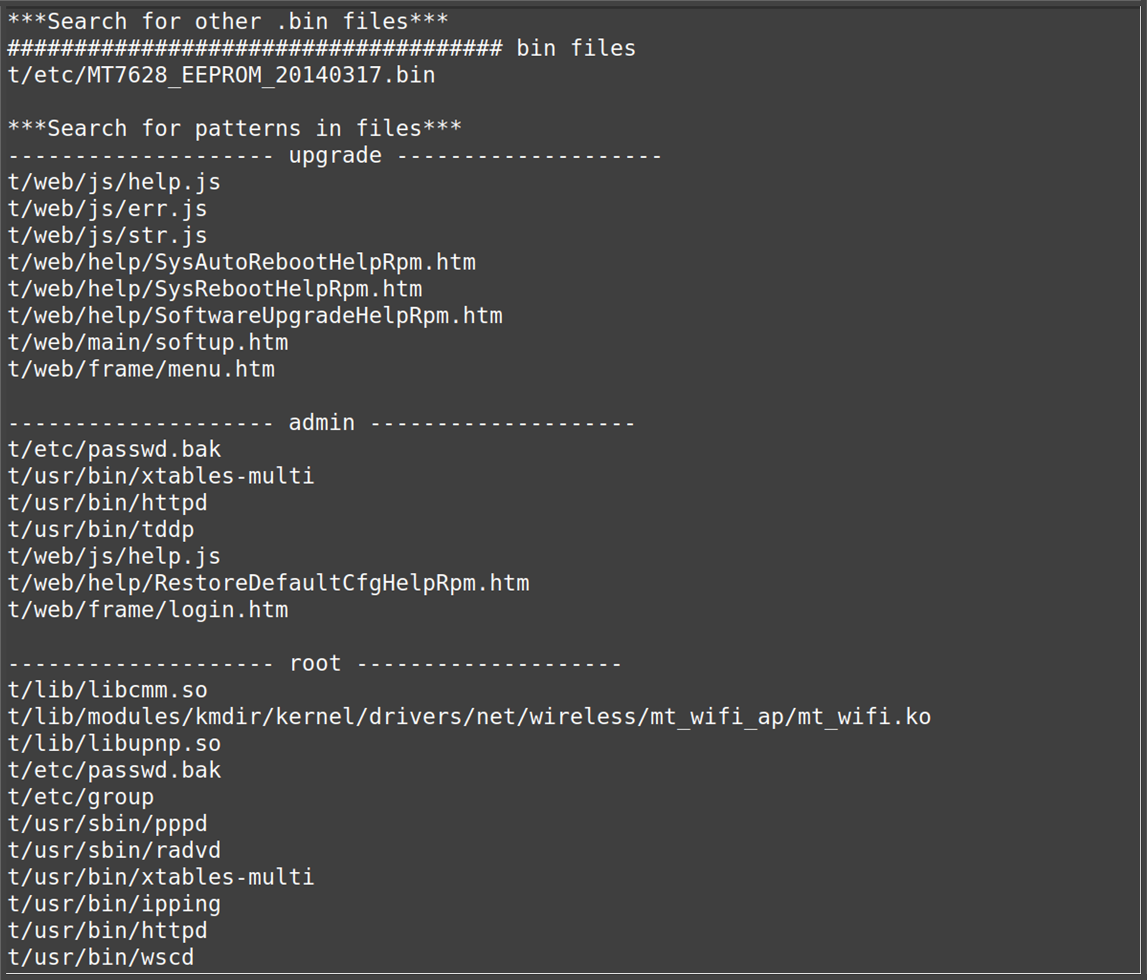The image size is (1147, 980).
Task: Click the 'Search for patterns in files' heading
Action: click(x=234, y=129)
